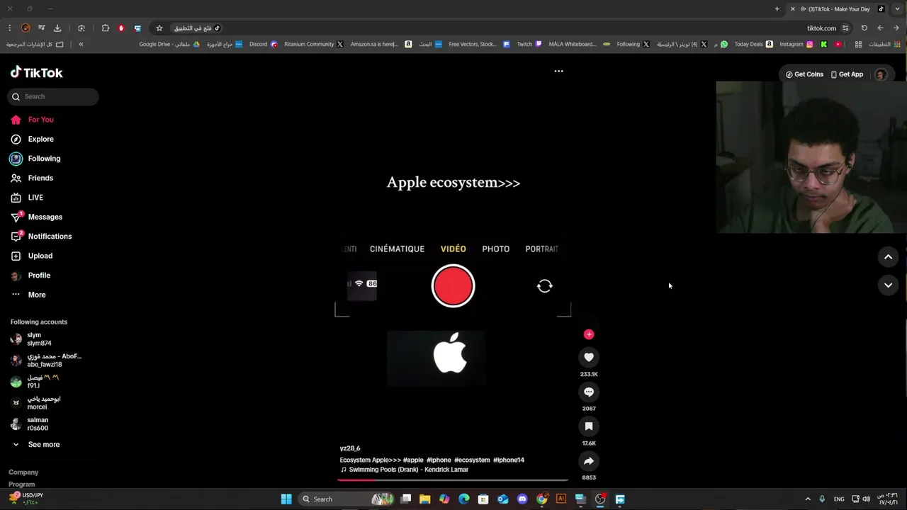Open the Discord app from the taskbar

(x=522, y=499)
